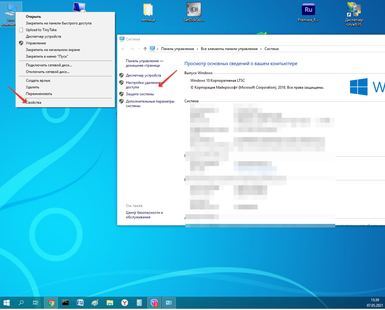
Task: Open 'Настройка удаленного доступа' link
Action: (x=144, y=85)
